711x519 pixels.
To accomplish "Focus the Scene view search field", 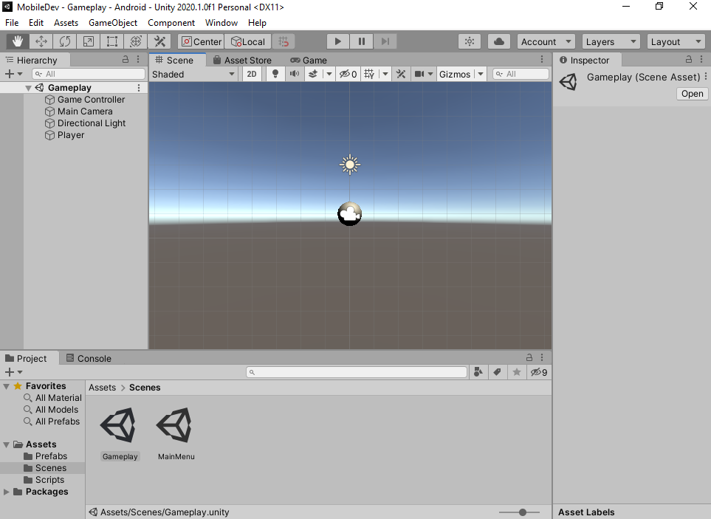I will [521, 75].
